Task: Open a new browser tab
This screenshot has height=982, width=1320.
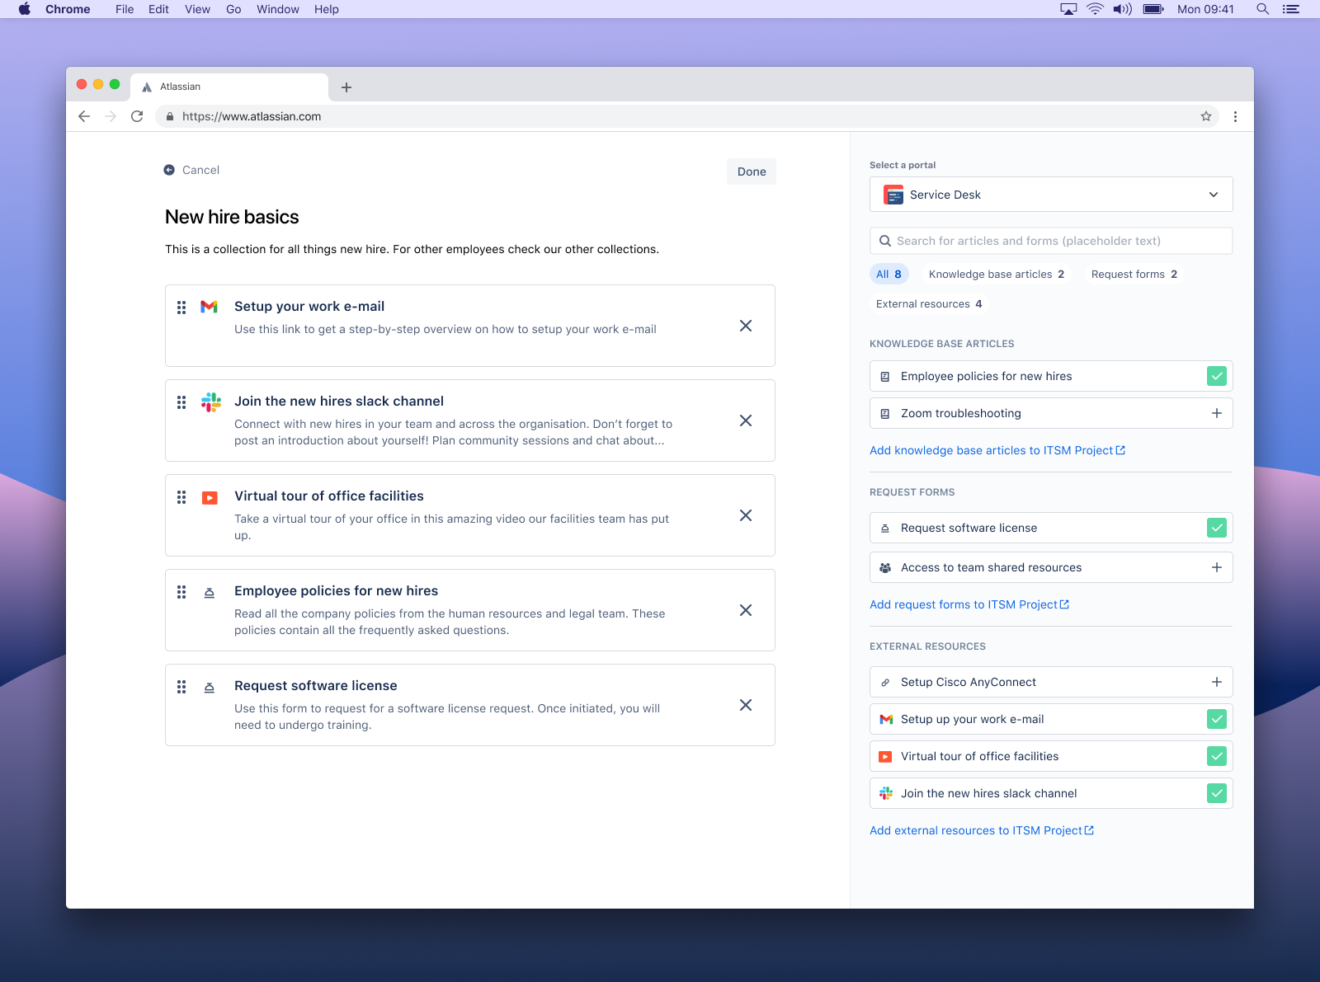Action: click(x=346, y=87)
